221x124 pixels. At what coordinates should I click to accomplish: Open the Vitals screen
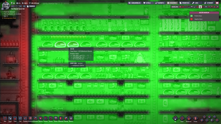[148, 3]
